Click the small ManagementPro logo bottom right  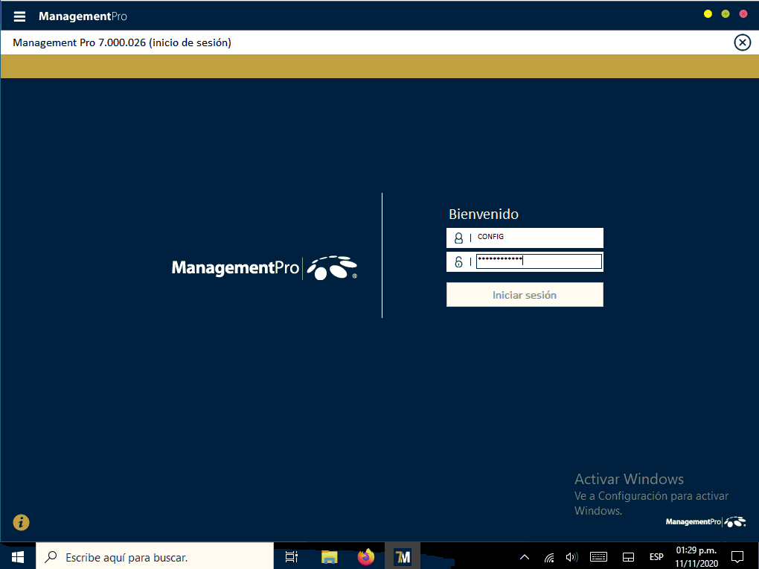click(705, 522)
